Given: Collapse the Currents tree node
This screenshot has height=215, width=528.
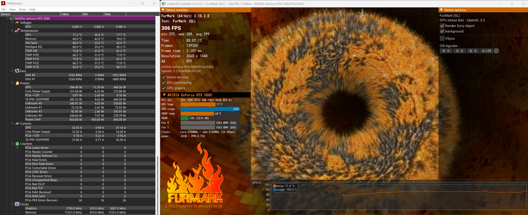Looking at the screenshot, I should click(x=12, y=123).
